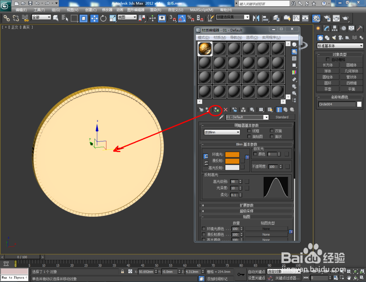The height and width of the screenshot is (282, 366).
Task: Click the Pan View hand icon
Action: coord(349,278)
